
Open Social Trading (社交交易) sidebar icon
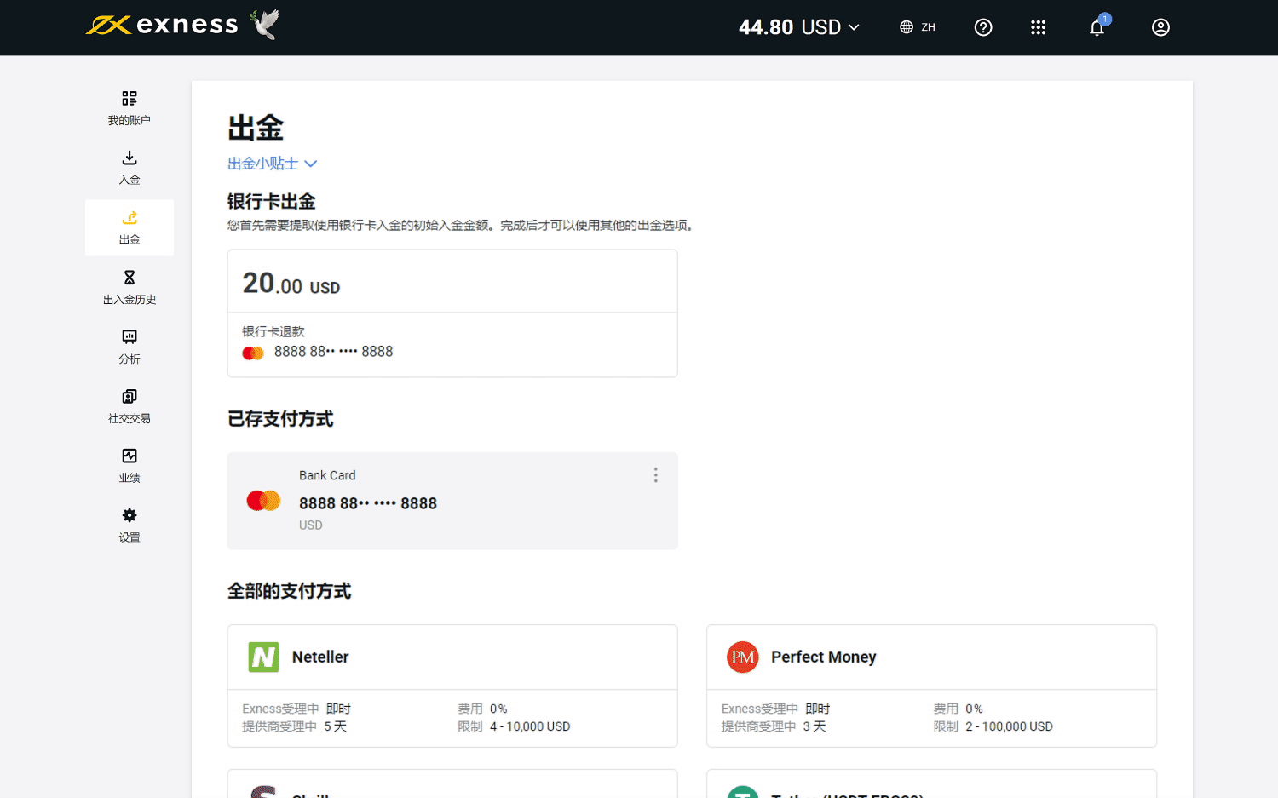pos(130,397)
